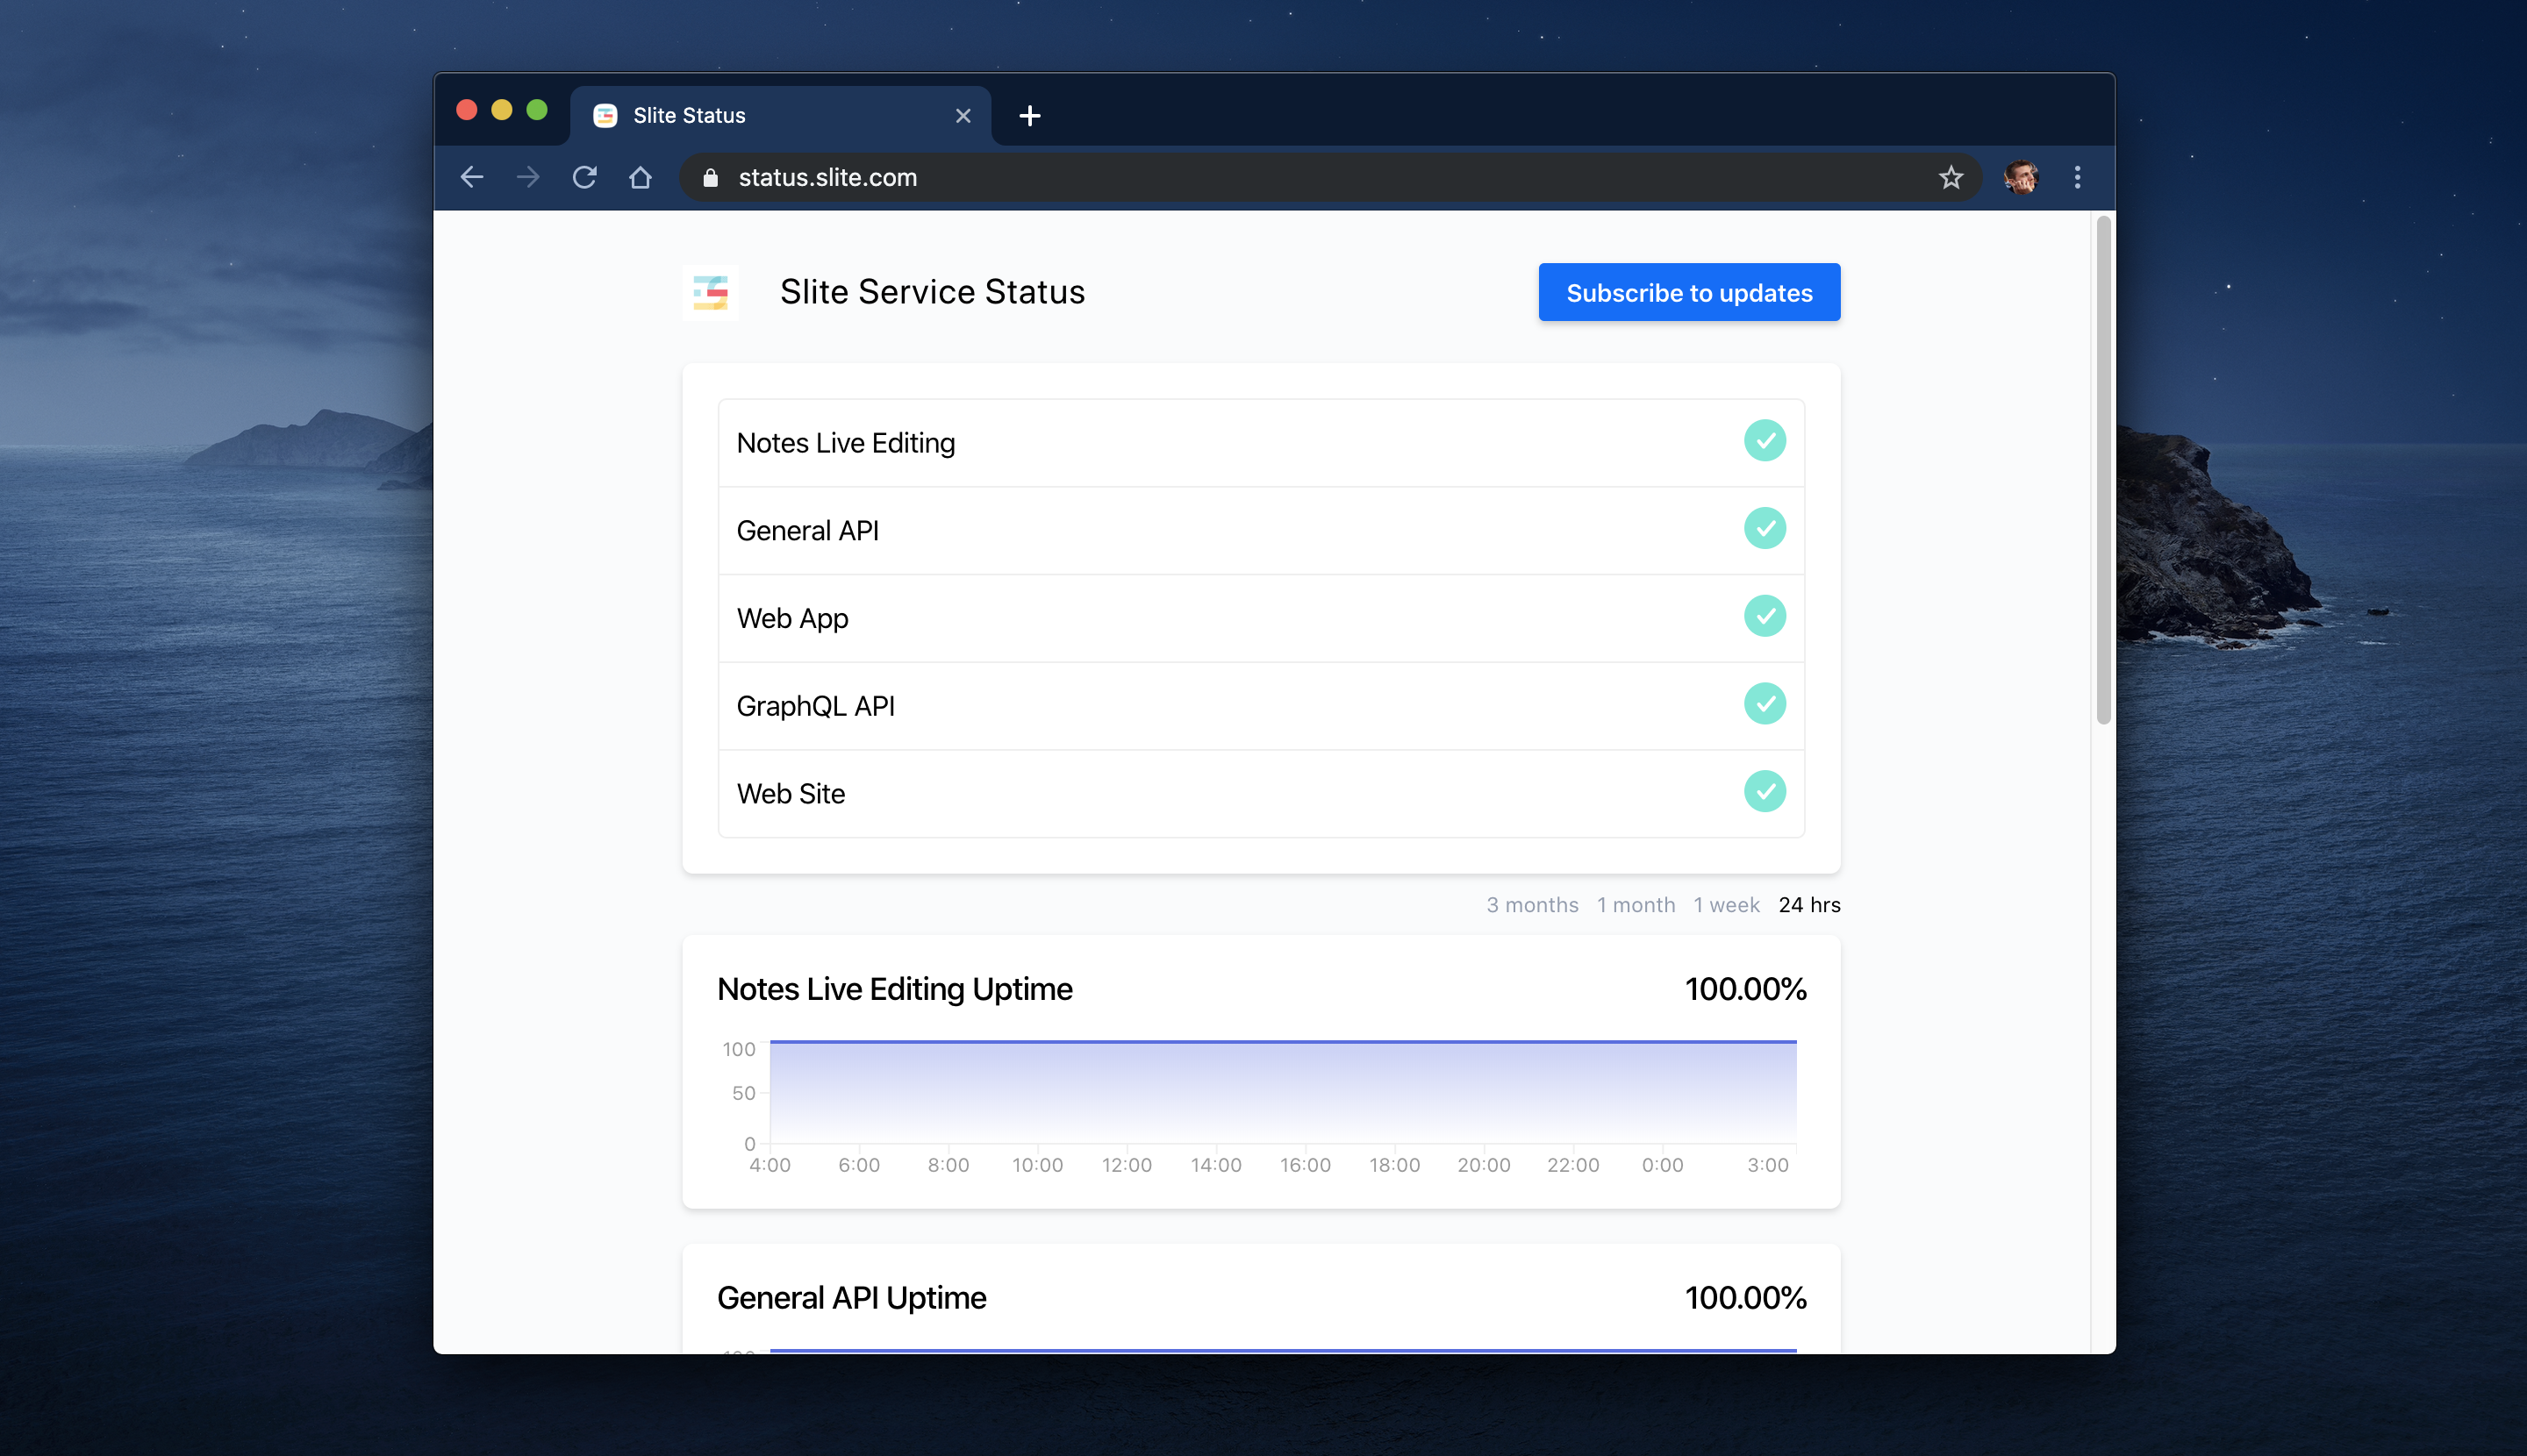This screenshot has width=2527, height=1456.
Task: Click the page vertical scrollbar
Action: point(2103,470)
